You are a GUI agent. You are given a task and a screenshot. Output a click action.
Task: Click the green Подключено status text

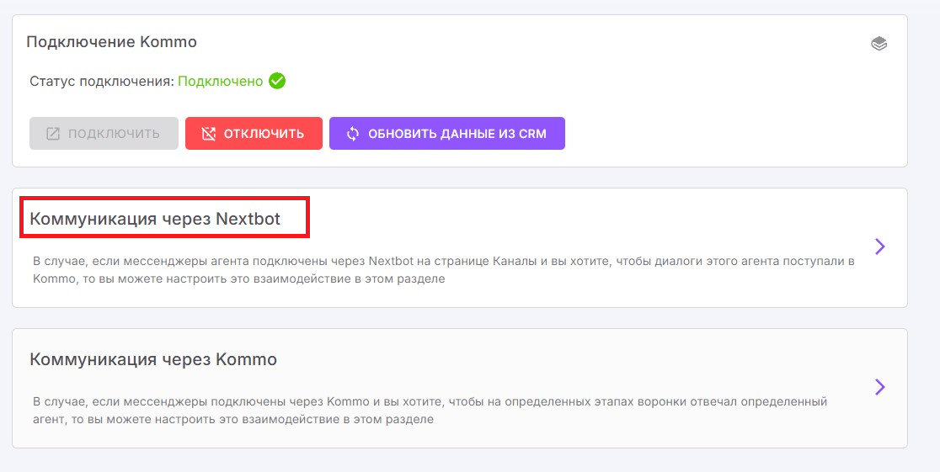220,82
